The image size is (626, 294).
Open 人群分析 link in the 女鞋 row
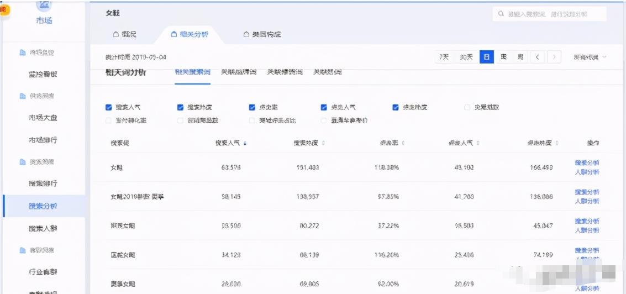(x=587, y=172)
